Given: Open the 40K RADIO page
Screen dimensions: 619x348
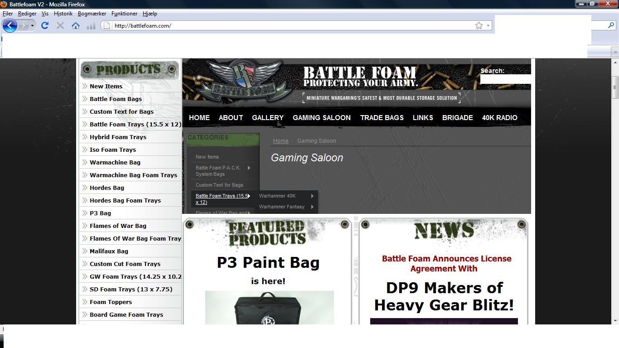Looking at the screenshot, I should click(x=500, y=118).
